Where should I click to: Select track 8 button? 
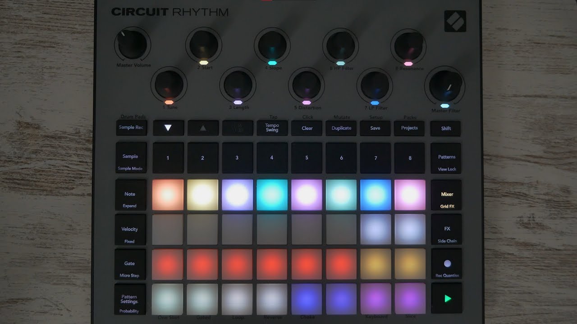click(x=410, y=157)
